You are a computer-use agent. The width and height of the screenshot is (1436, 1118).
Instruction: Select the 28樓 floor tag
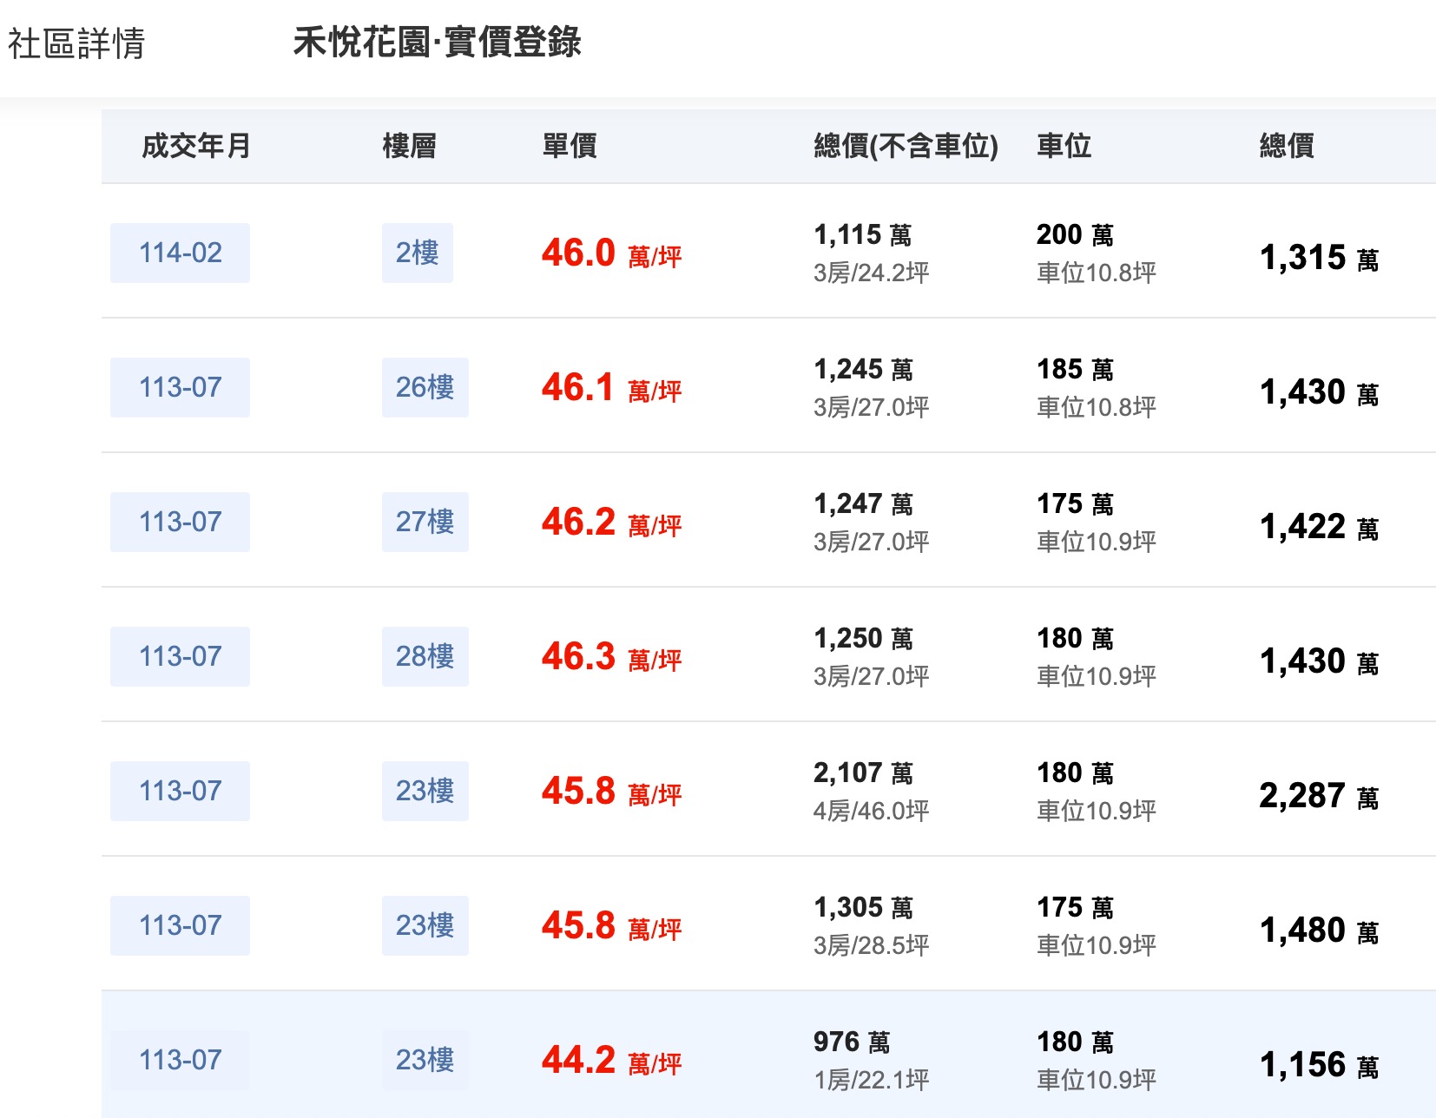425,656
